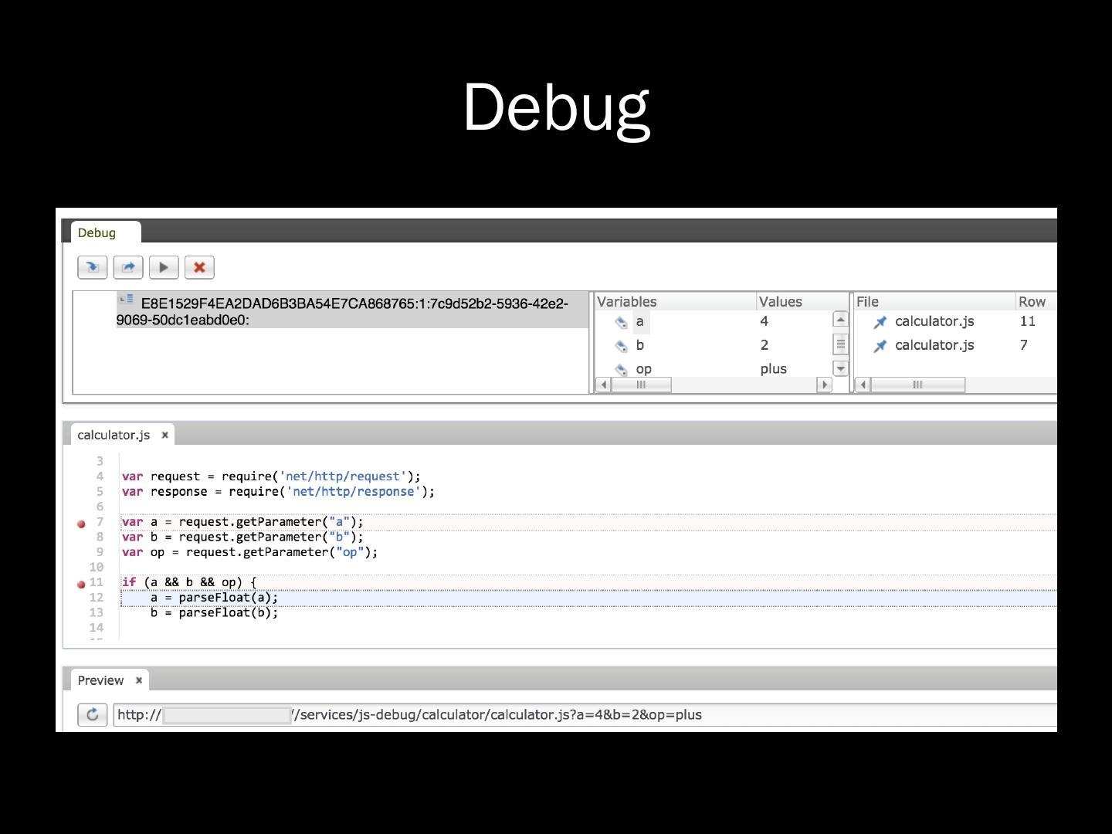Select the value 2 of variable b
The width and height of the screenshot is (1112, 834).
764,345
